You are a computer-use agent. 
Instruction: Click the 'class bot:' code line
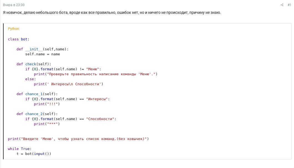(19, 39)
